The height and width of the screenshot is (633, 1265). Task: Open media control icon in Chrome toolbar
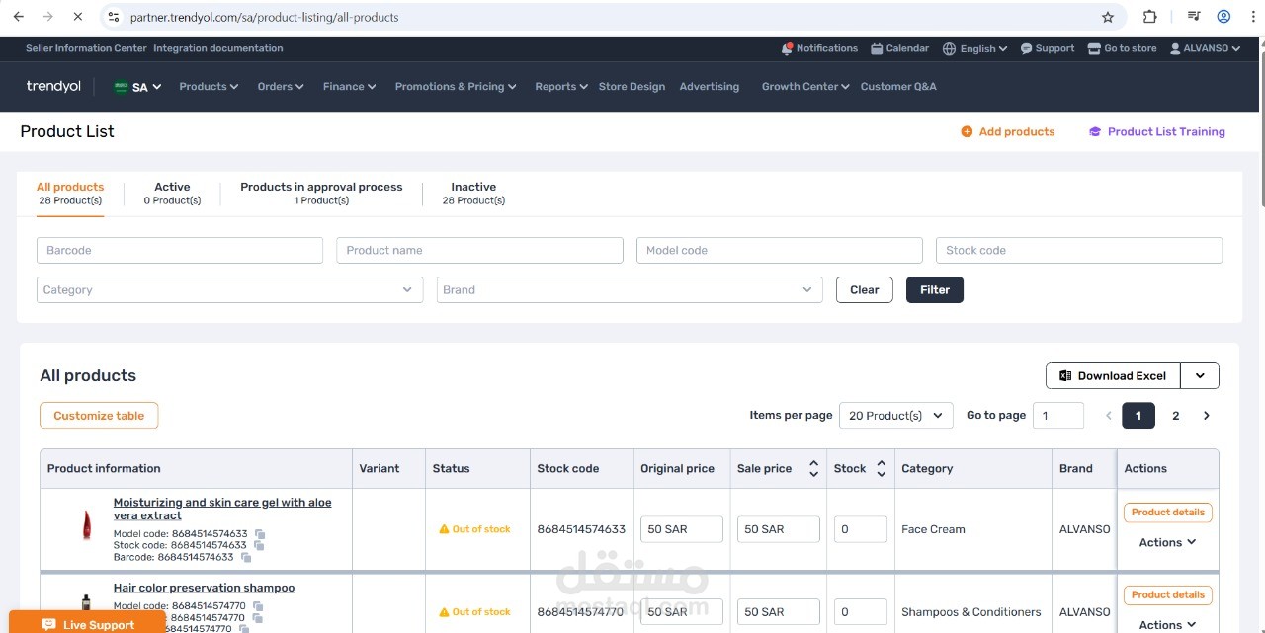(1194, 17)
